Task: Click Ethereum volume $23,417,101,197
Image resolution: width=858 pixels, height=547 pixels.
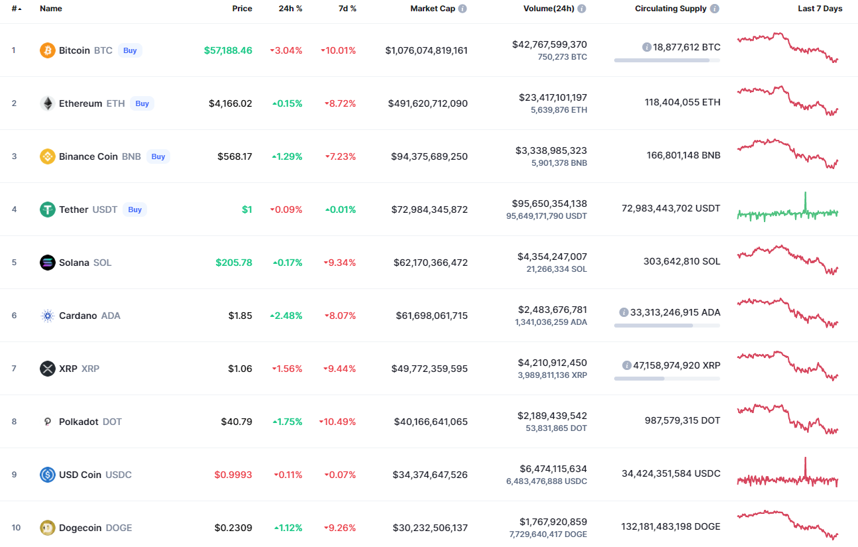Action: click(553, 97)
